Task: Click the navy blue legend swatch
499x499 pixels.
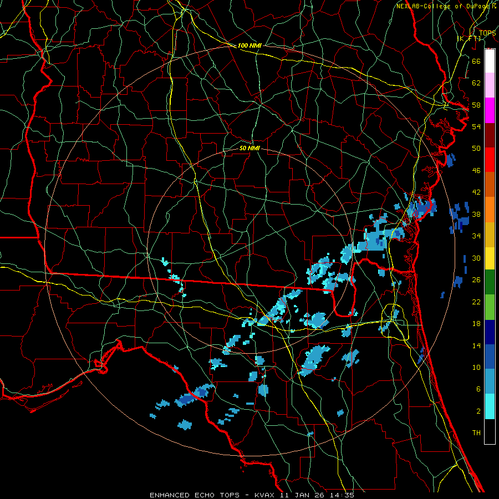Action: pos(490,332)
